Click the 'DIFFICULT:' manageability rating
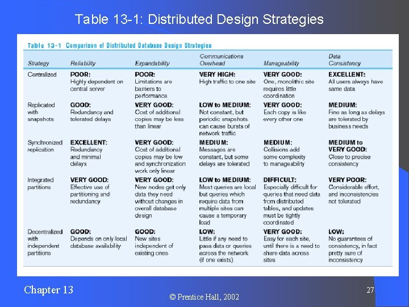Screen dimensions: 409x307 tap(280, 180)
